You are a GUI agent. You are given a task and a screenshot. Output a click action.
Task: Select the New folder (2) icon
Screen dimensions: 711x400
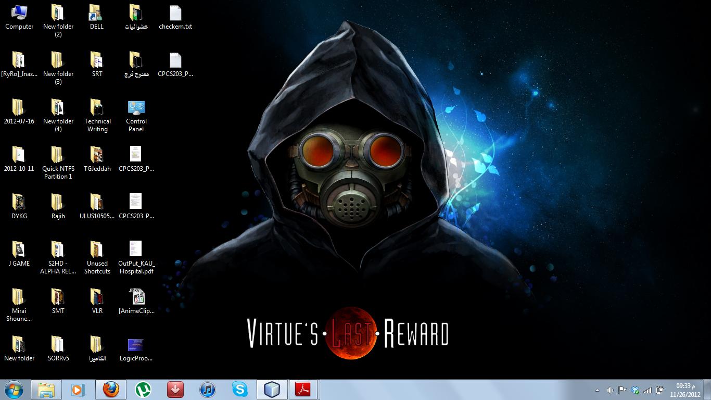pyautogui.click(x=58, y=21)
